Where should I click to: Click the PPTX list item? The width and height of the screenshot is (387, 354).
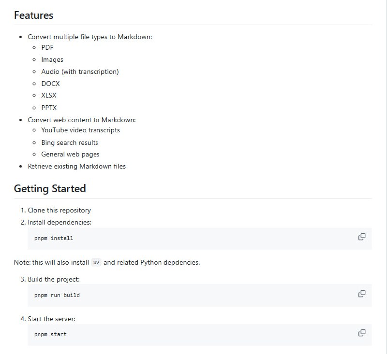click(49, 108)
